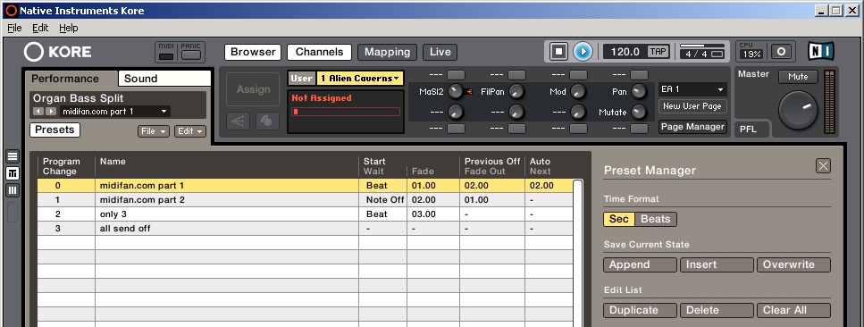Image resolution: width=864 pixels, height=327 pixels.
Task: Click the Mutate knob
Action: [639, 112]
